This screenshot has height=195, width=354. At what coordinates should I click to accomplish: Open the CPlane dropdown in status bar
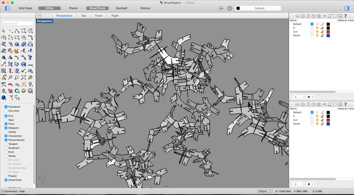coord(264,191)
